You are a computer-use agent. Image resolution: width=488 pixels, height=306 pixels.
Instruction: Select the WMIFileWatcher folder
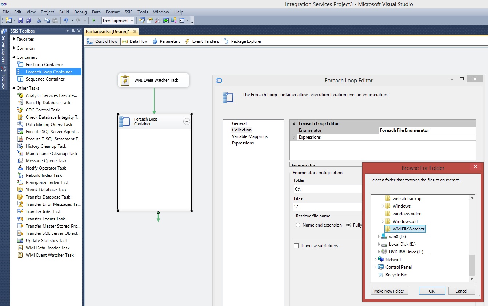[x=405, y=229]
